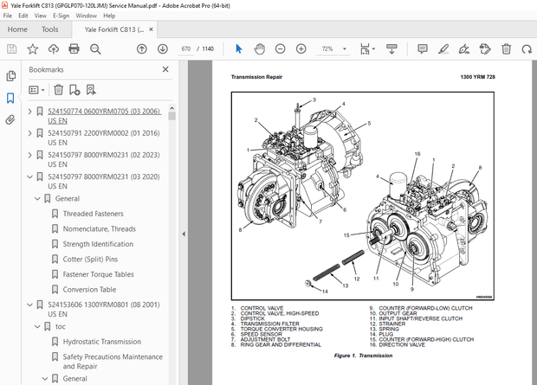Viewport: 537px width, 385px height.
Task: Go to the previous page with the up arrow
Action: click(142, 49)
